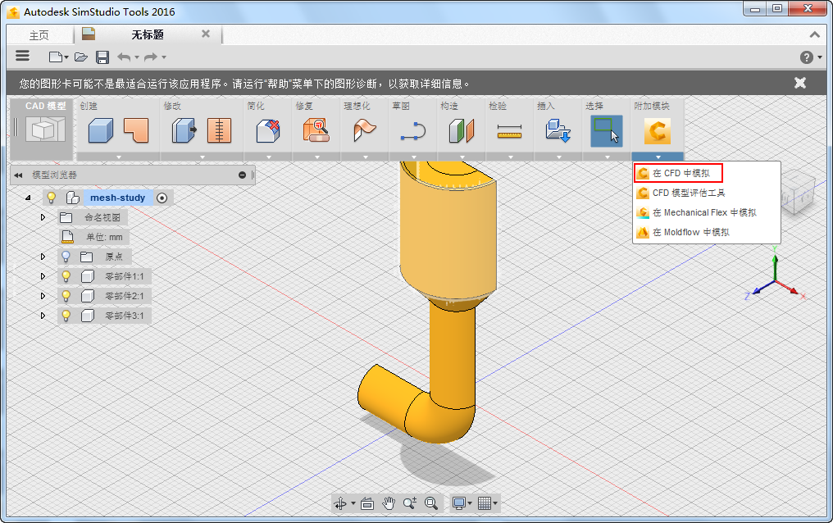
Task: Expand the 零部件1:1 node
Action: click(43, 276)
